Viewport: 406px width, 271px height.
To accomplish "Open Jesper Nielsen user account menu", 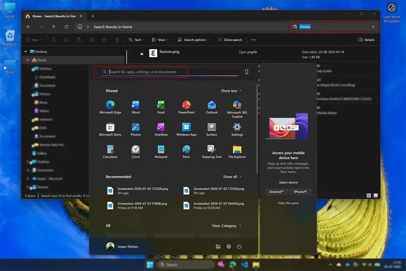I will pos(122,246).
